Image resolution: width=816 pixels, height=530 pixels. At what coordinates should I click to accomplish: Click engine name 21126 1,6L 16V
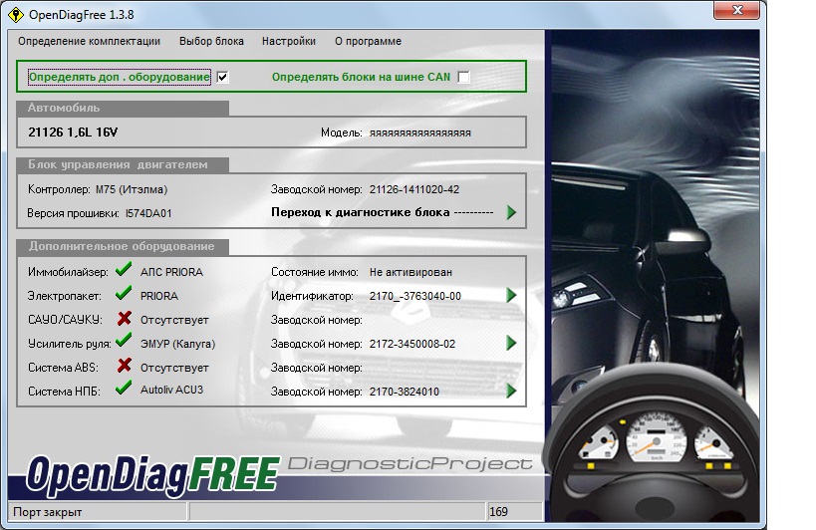[x=73, y=132]
